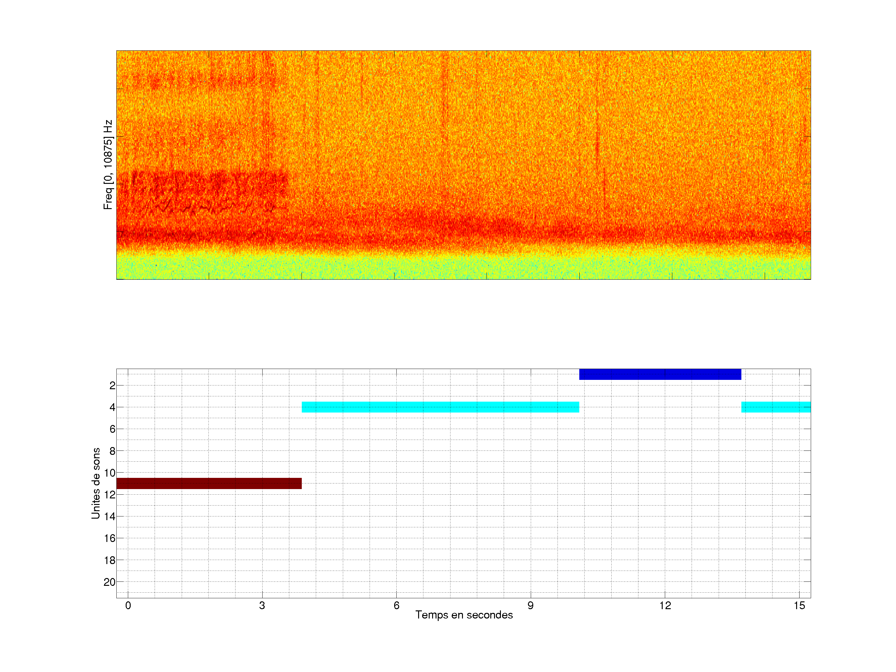Screen dimensions: 896x672
Task: Click y-axis tick label 10
Action: pyautogui.click(x=110, y=473)
